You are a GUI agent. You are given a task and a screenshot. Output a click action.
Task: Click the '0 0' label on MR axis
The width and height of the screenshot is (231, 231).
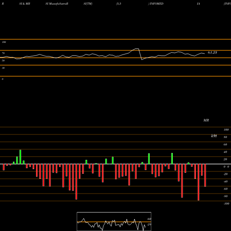click(226, 167)
